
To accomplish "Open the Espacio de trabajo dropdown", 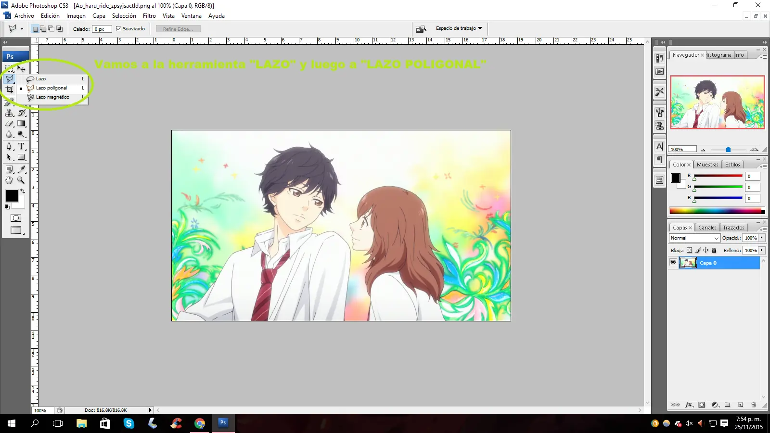I will [459, 28].
